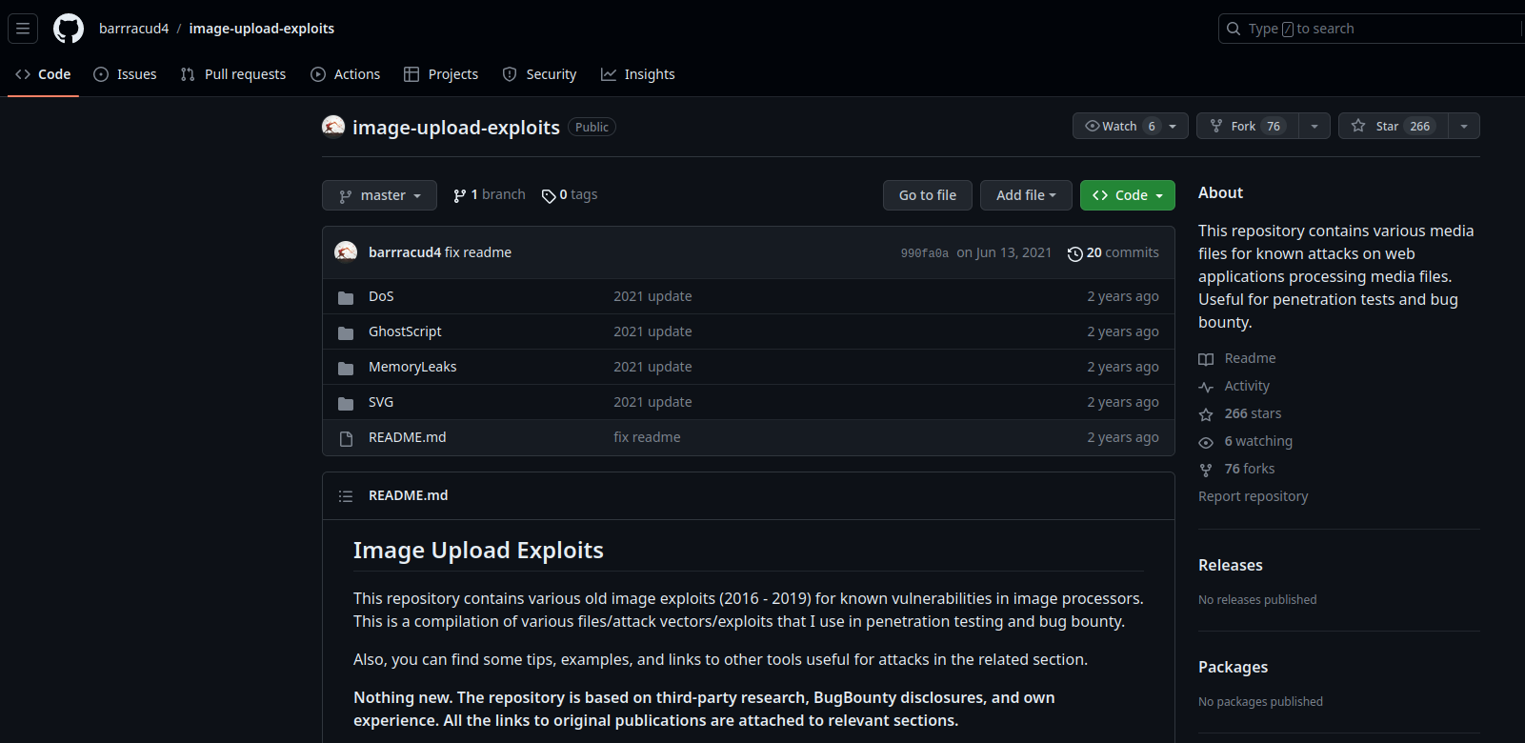Open the Pull requests tab

[x=233, y=74]
